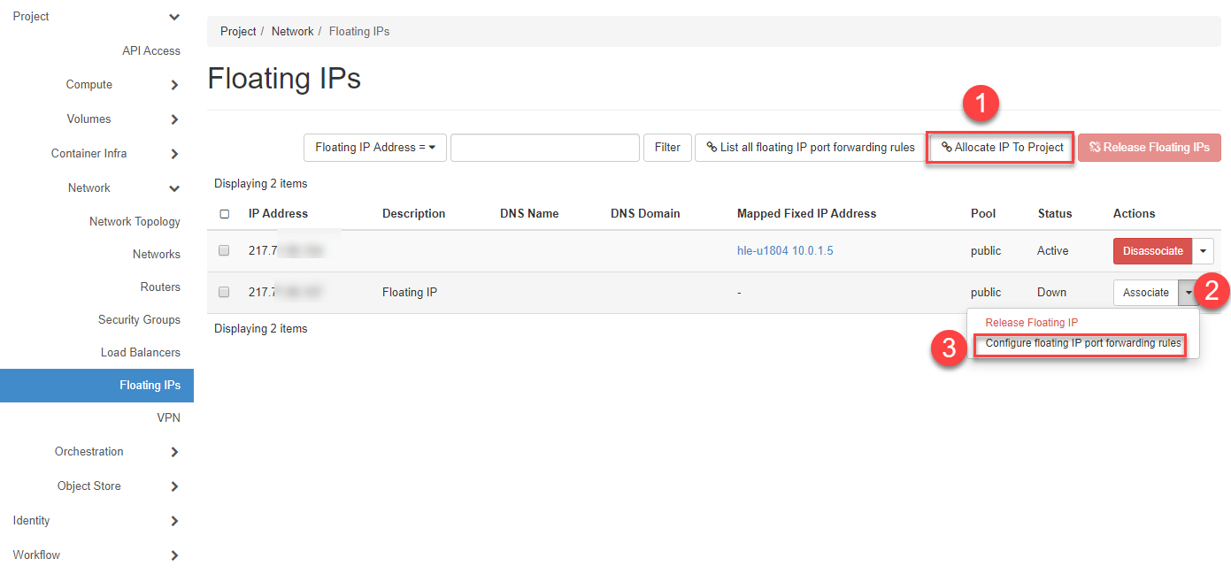Select Release Floating IP menu option
1231x574 pixels.
[x=1031, y=323]
